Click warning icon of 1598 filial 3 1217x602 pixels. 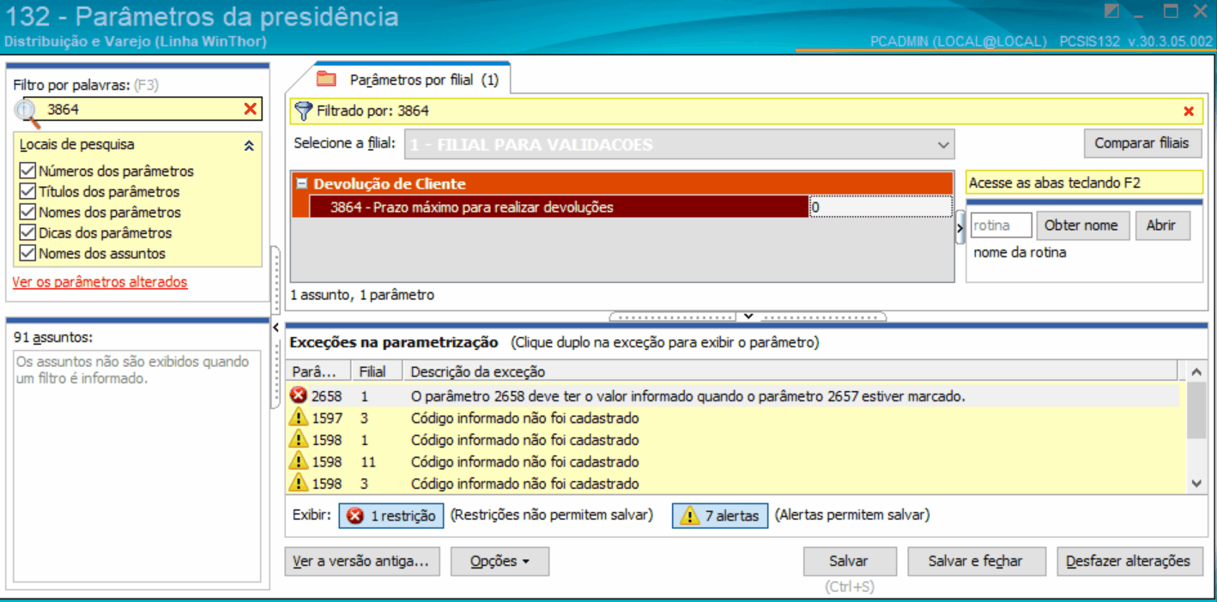click(299, 483)
